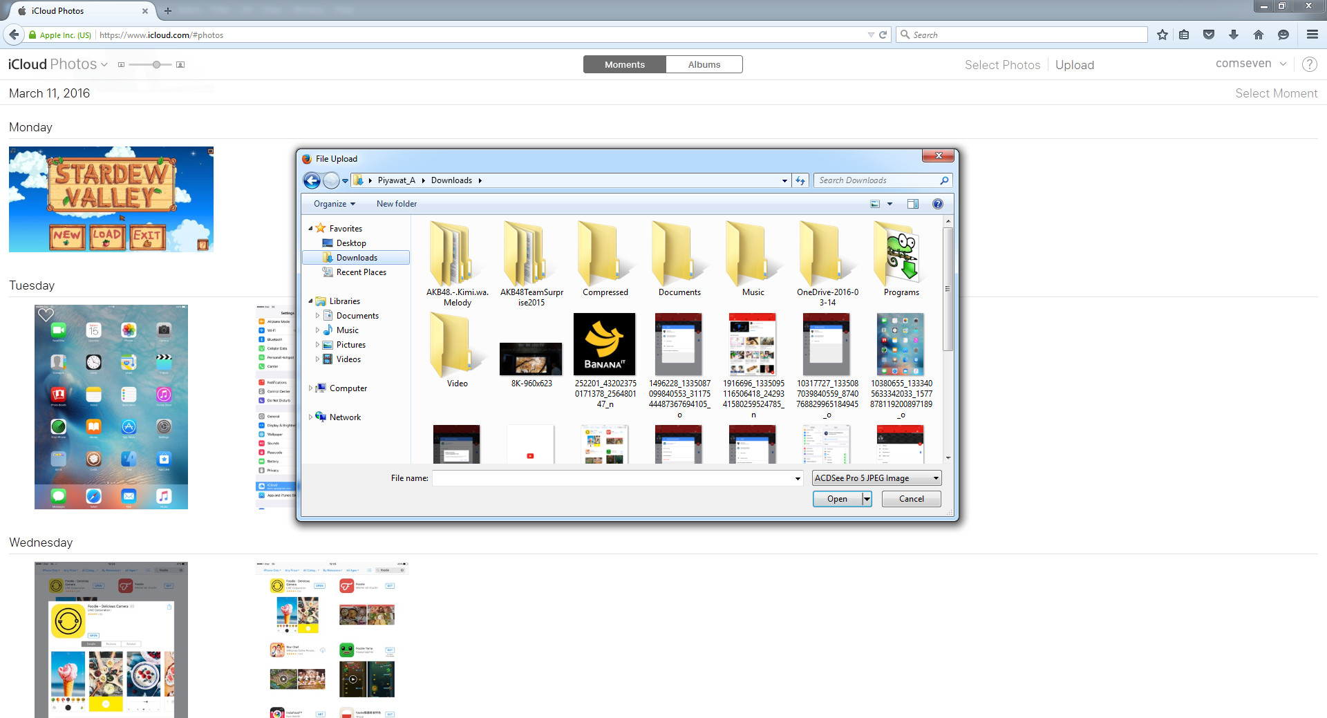Bookmark this page with the star icon

(1163, 35)
